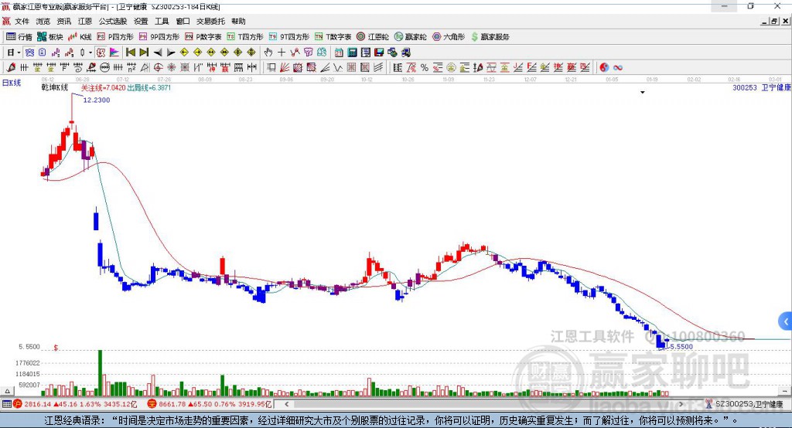Click the 关注线=7.0420 value
The image size is (792, 428).
pos(104,88)
